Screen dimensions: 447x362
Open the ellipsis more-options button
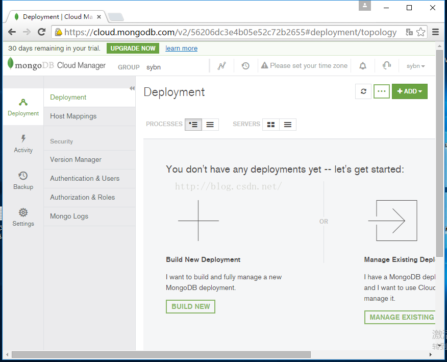click(x=382, y=91)
